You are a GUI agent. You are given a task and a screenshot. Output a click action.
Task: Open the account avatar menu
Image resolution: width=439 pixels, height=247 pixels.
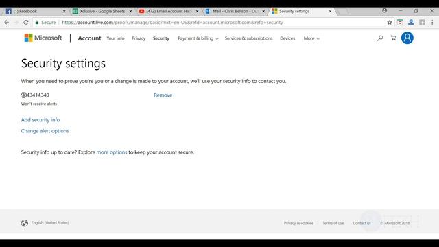click(407, 38)
